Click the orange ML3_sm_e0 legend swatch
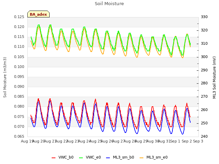This screenshot has width=219, height=164. (x=141, y=158)
